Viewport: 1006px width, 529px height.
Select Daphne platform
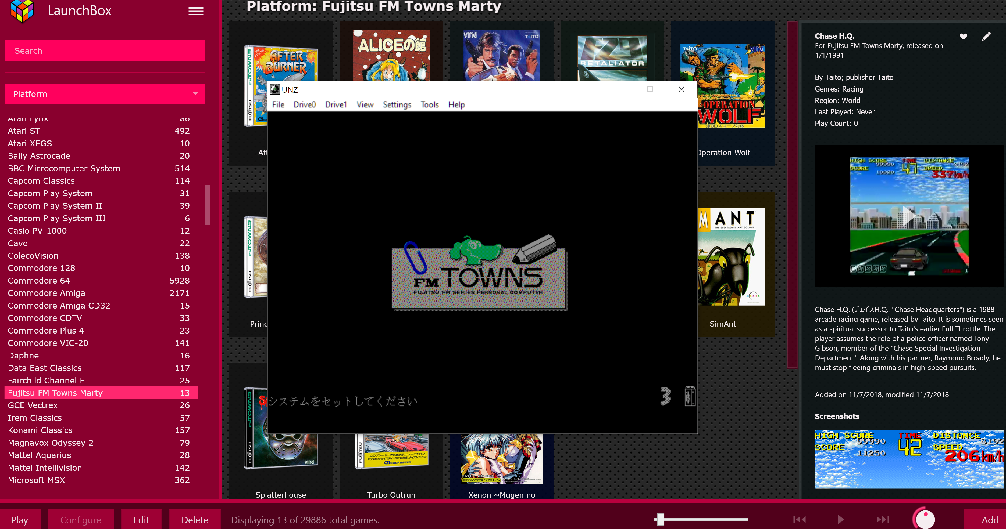pos(101,356)
